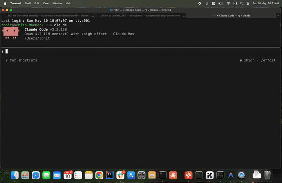This screenshot has width=282, height=183.
Task: Open the Claude app in the Dock
Action: [x=173, y=175]
